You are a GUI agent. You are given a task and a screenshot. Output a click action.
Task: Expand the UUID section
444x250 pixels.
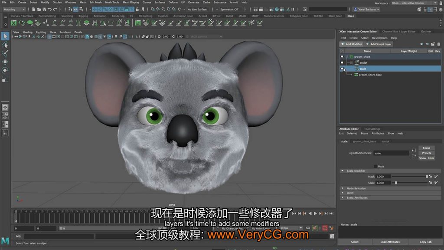click(343, 193)
